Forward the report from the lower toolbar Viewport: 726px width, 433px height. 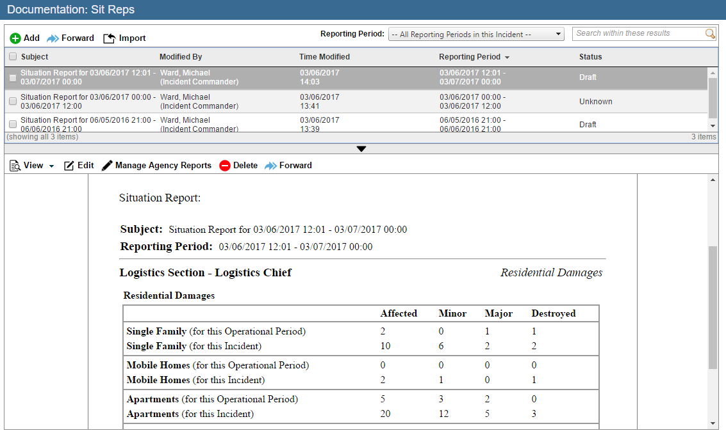(x=288, y=165)
